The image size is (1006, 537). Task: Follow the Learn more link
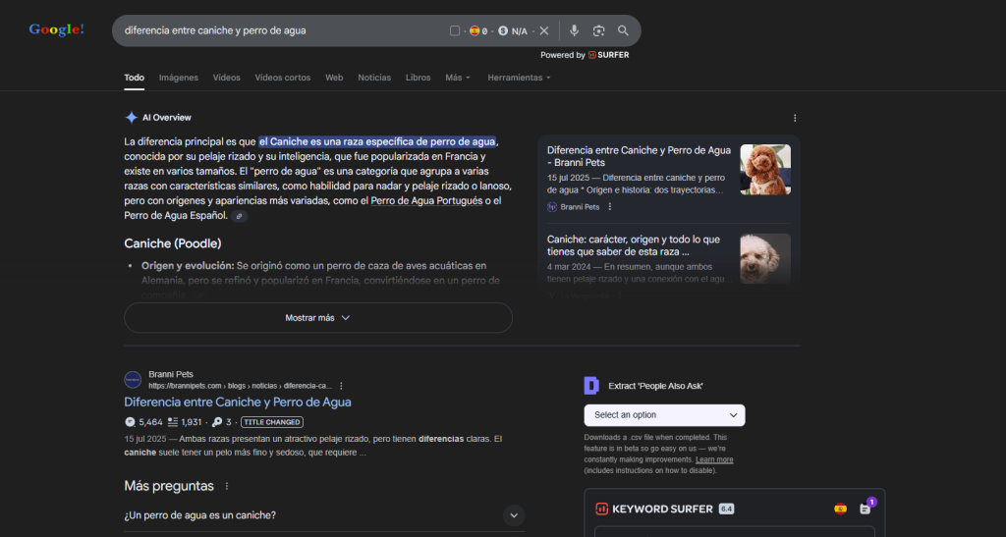714,459
